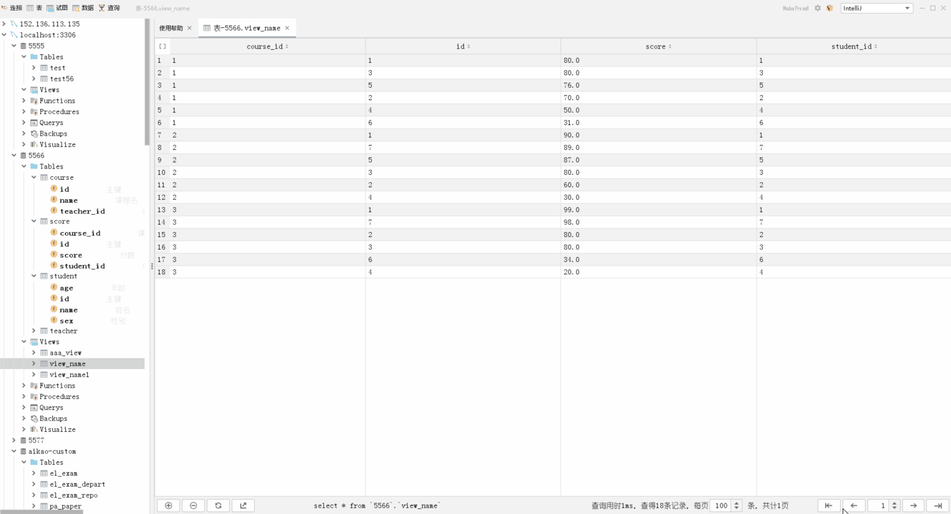951x514 pixels.
Task: Click the left tree vertical scrollbar
Action: [147, 82]
